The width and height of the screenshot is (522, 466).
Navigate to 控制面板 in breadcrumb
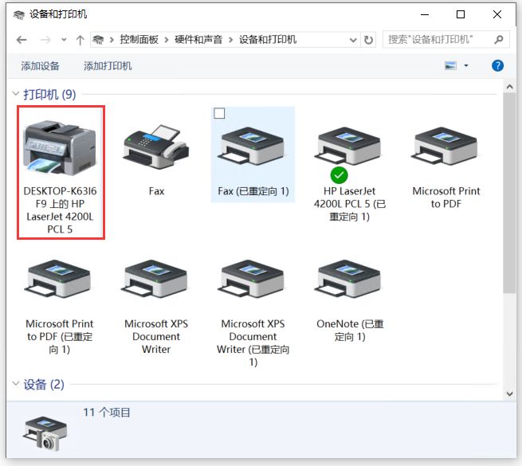(x=139, y=40)
